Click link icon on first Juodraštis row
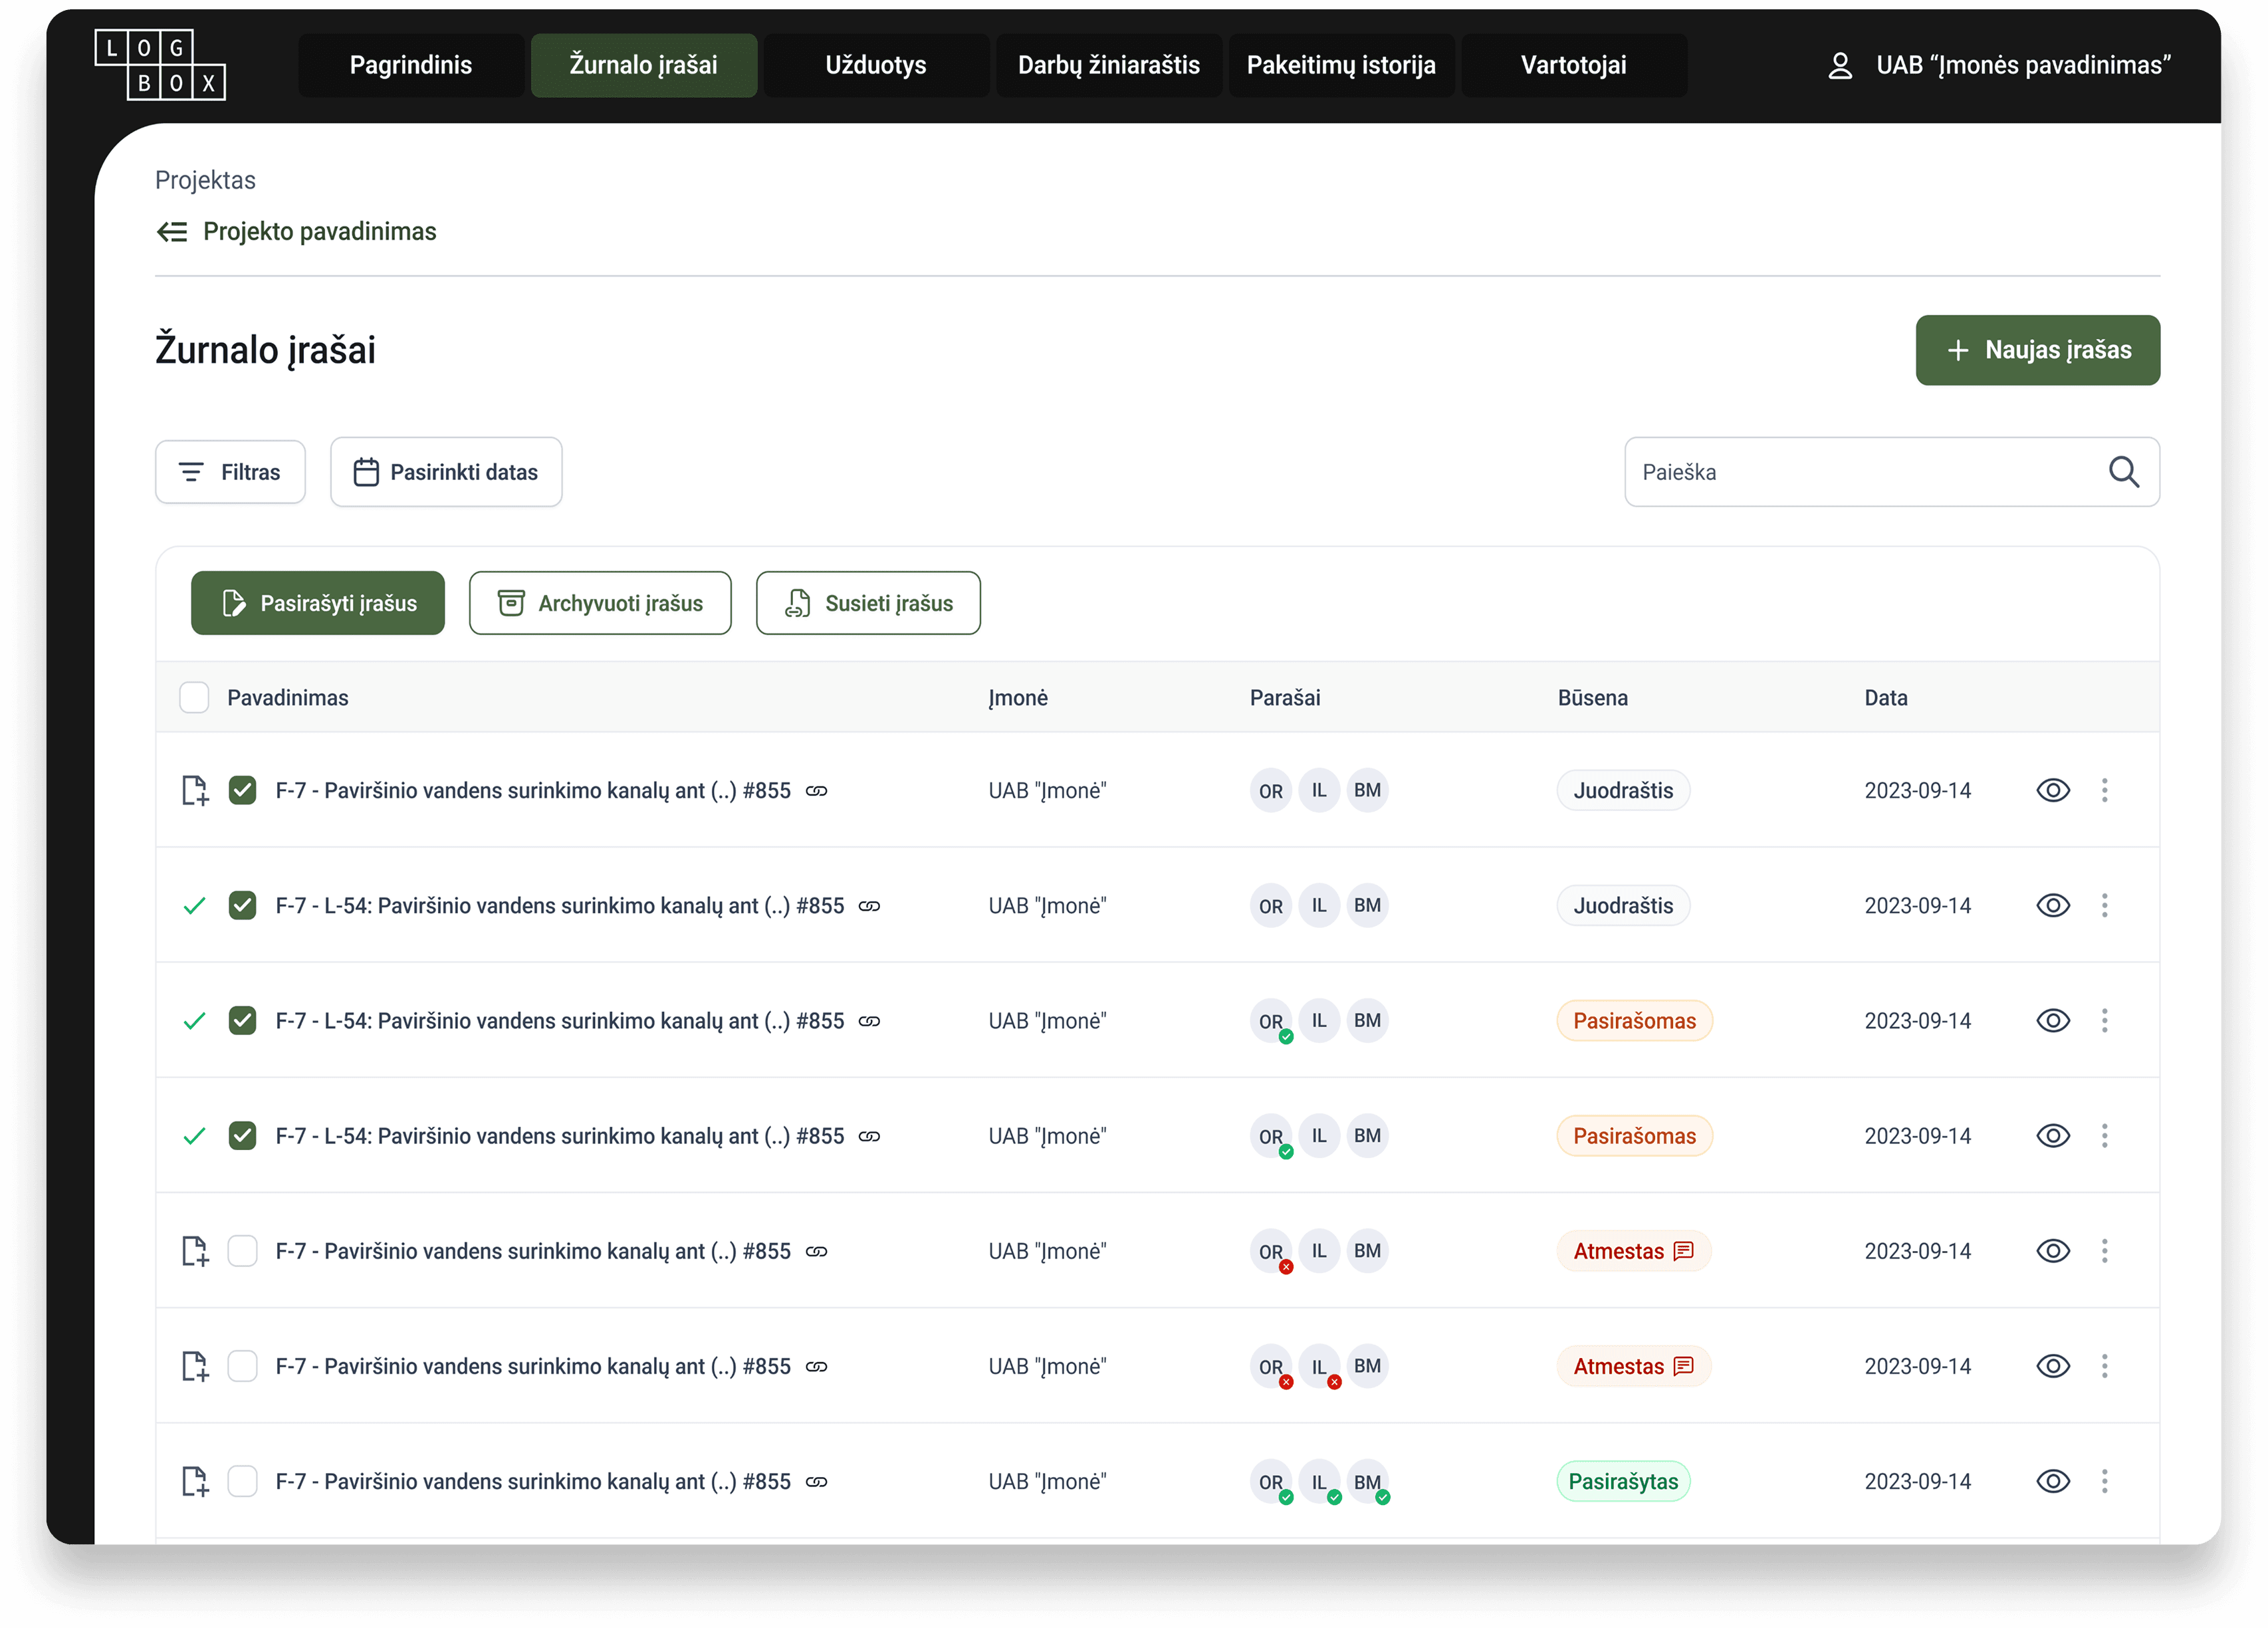 [816, 791]
